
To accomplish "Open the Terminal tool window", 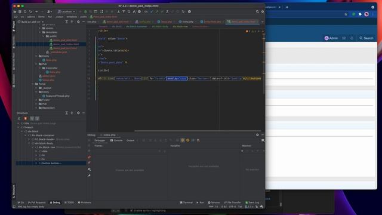I will 186,202.
